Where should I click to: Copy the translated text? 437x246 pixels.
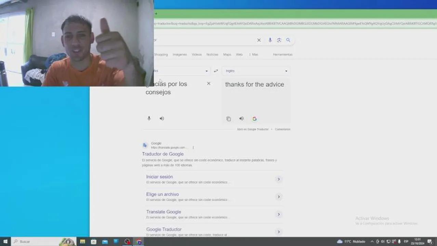point(228,119)
